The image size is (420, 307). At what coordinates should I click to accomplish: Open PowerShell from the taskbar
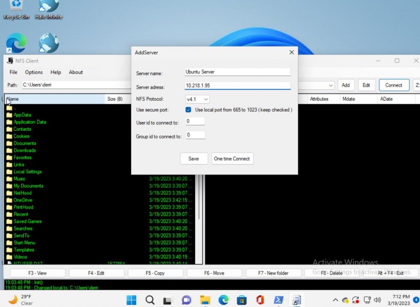pos(279,300)
